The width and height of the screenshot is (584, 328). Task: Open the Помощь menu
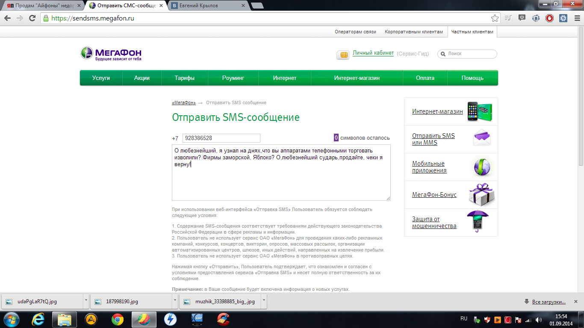(x=472, y=78)
